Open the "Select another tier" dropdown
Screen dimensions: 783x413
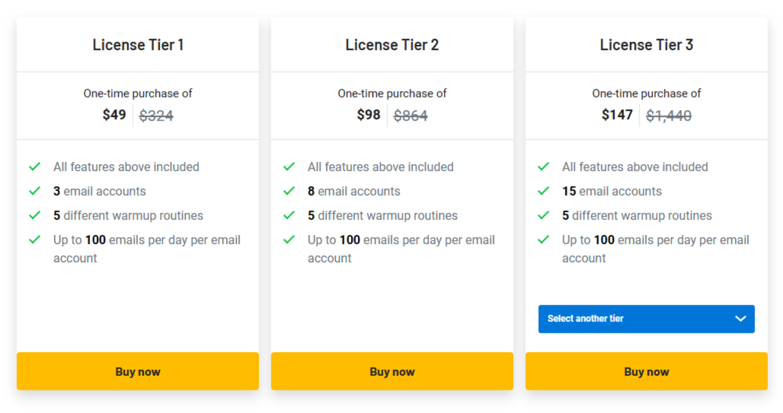pyautogui.click(x=646, y=319)
